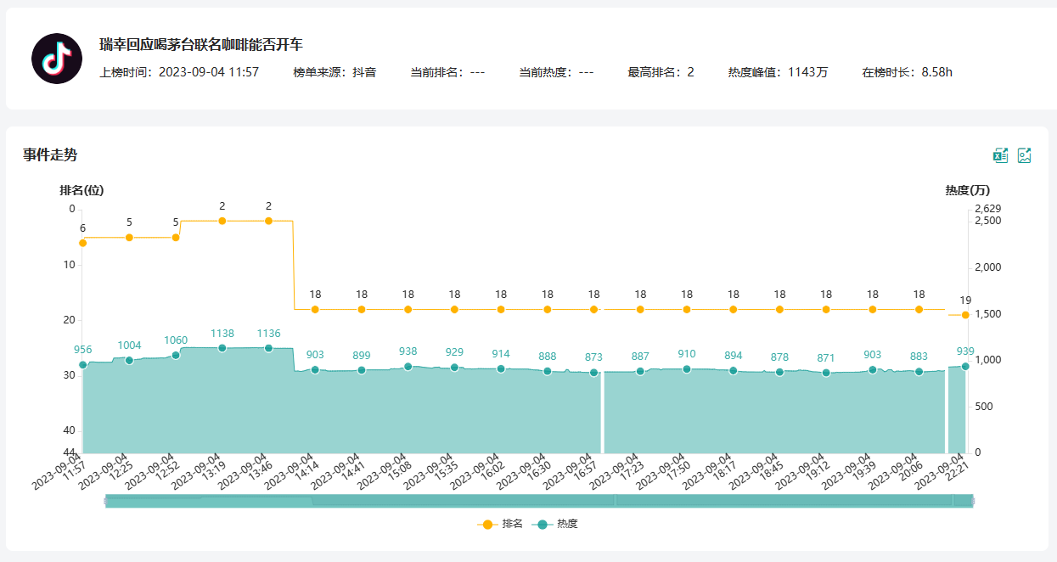This screenshot has width=1057, height=562.
Task: Click the 873 heat point at 16:57
Action: click(x=594, y=373)
